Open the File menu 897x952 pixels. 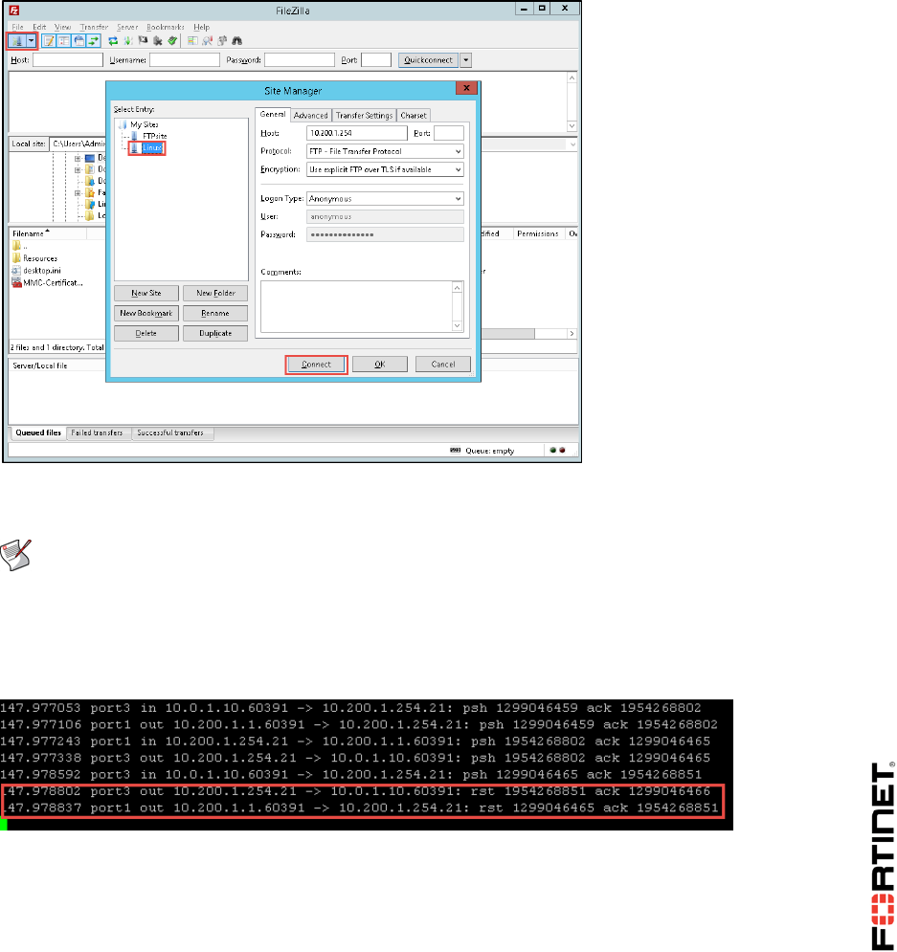click(x=17, y=28)
